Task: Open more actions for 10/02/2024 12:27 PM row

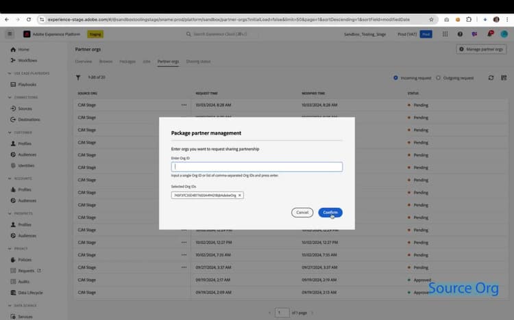Action: [x=184, y=243]
